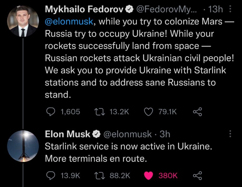Open the @FedorovMy... handle
The width and height of the screenshot is (242, 187).
coord(167,9)
